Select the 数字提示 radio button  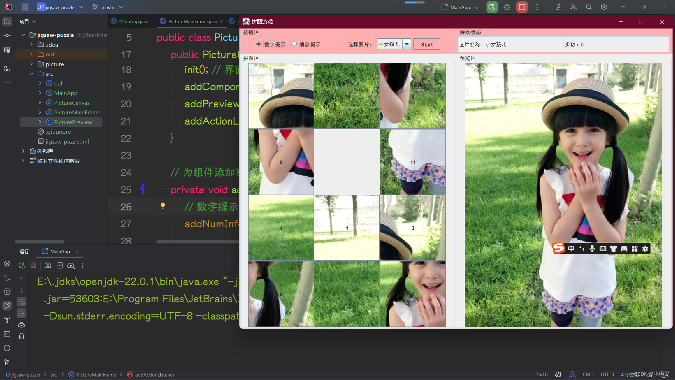pyautogui.click(x=259, y=44)
